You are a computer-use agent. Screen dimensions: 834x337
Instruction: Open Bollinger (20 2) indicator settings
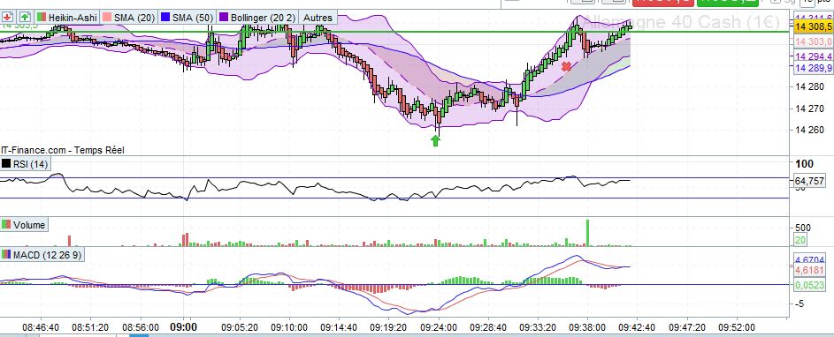point(264,18)
